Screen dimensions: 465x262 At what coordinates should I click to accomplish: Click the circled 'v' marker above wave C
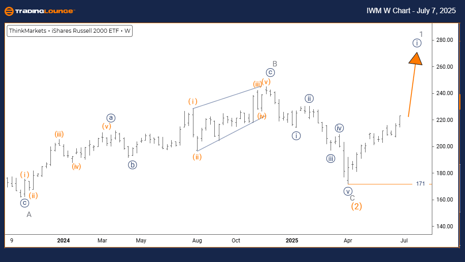(x=348, y=191)
